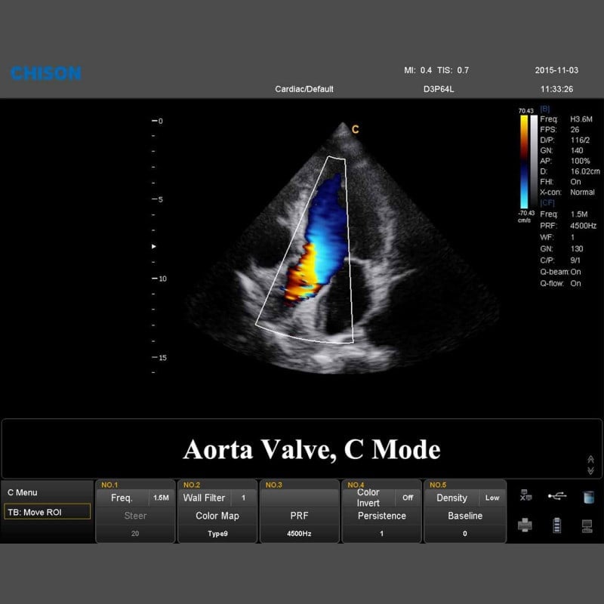Screen dimensions: 604x604
Task: Open the printer icon
Action: [525, 523]
